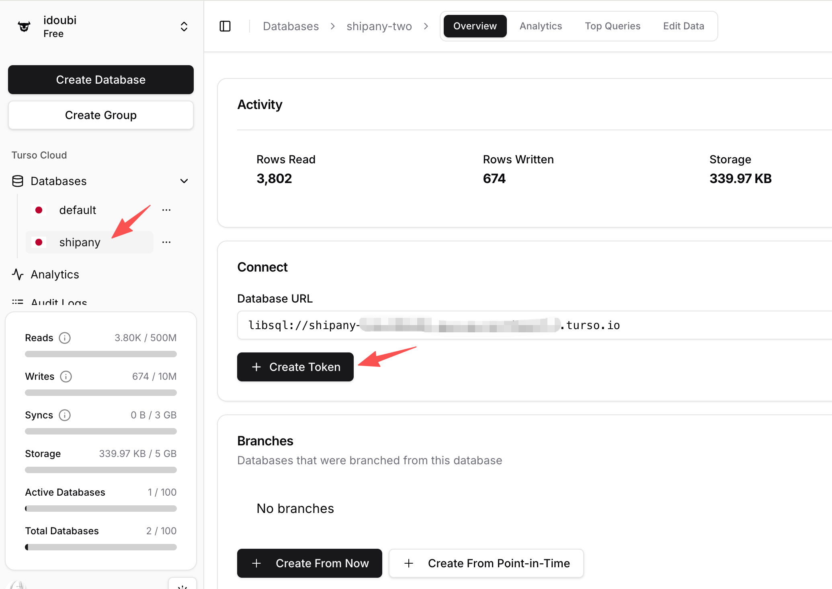Click the Database URL field
The height and width of the screenshot is (589, 832).
click(523, 325)
